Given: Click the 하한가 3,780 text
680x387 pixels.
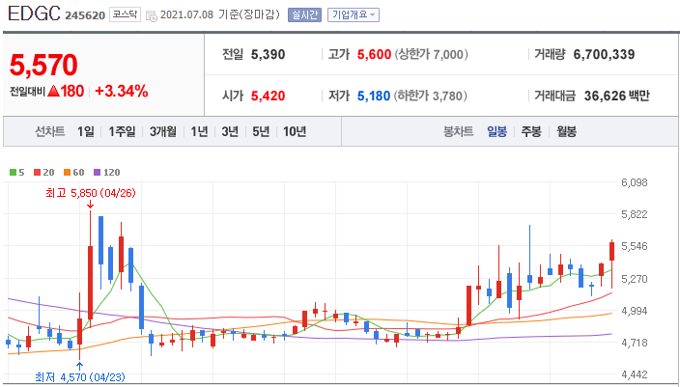Looking at the screenshot, I should point(430,96).
